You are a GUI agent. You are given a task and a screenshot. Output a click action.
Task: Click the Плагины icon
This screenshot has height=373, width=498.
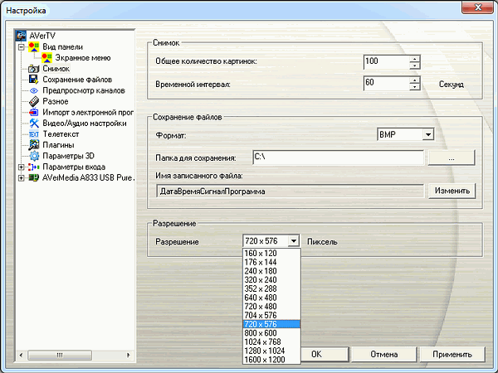click(34, 145)
